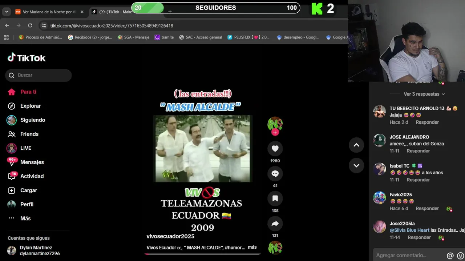Open the Chrome apps grid icon
The height and width of the screenshot is (261, 465).
(x=6, y=37)
